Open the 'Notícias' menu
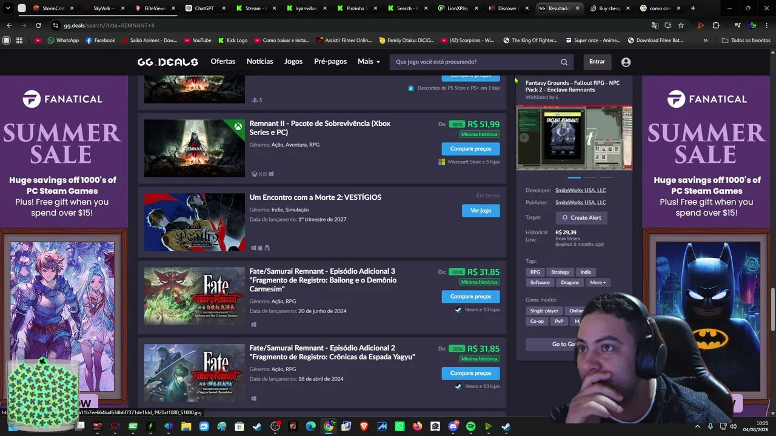This screenshot has height=436, width=776. click(x=260, y=62)
